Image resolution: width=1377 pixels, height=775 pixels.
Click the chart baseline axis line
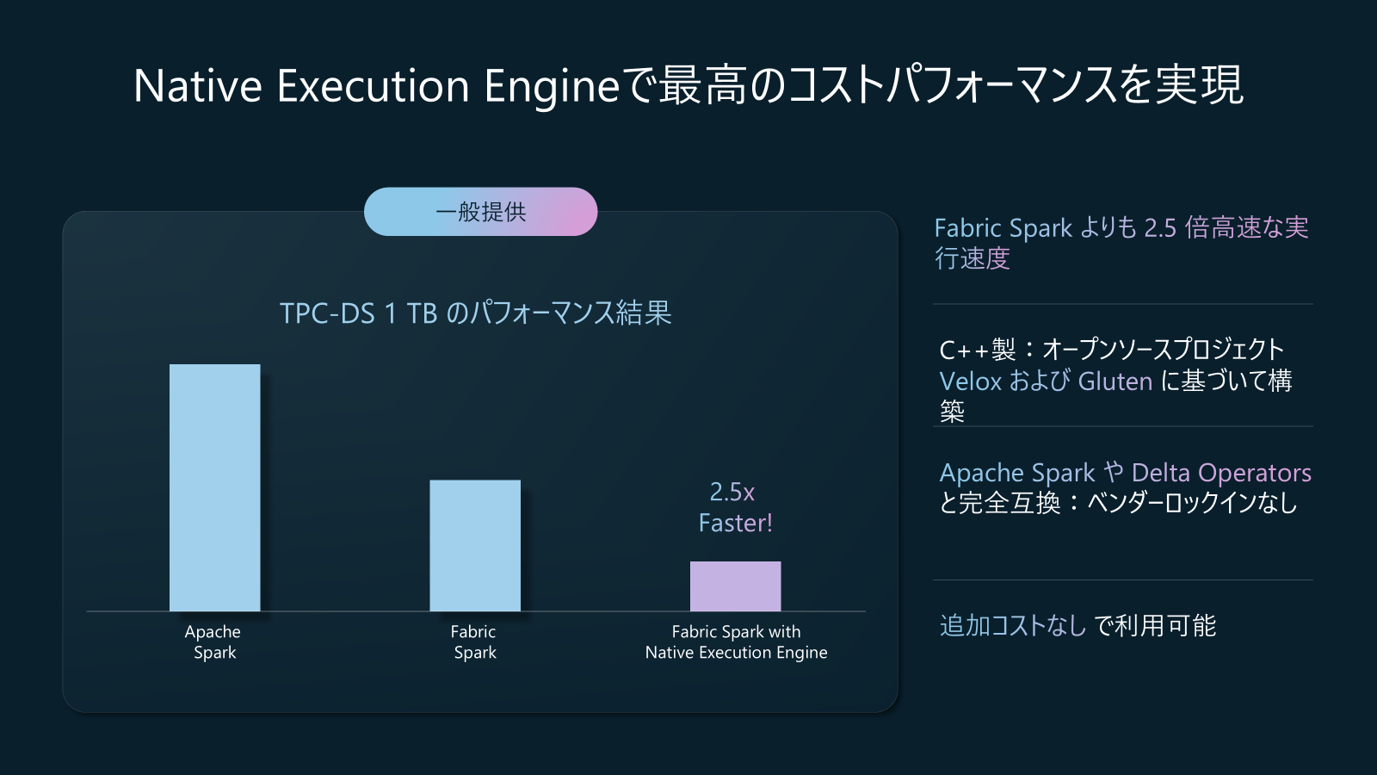[x=476, y=611]
